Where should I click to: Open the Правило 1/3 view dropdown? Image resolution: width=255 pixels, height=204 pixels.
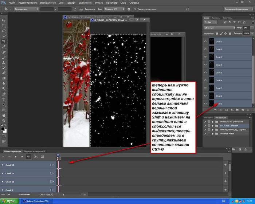click(114, 9)
